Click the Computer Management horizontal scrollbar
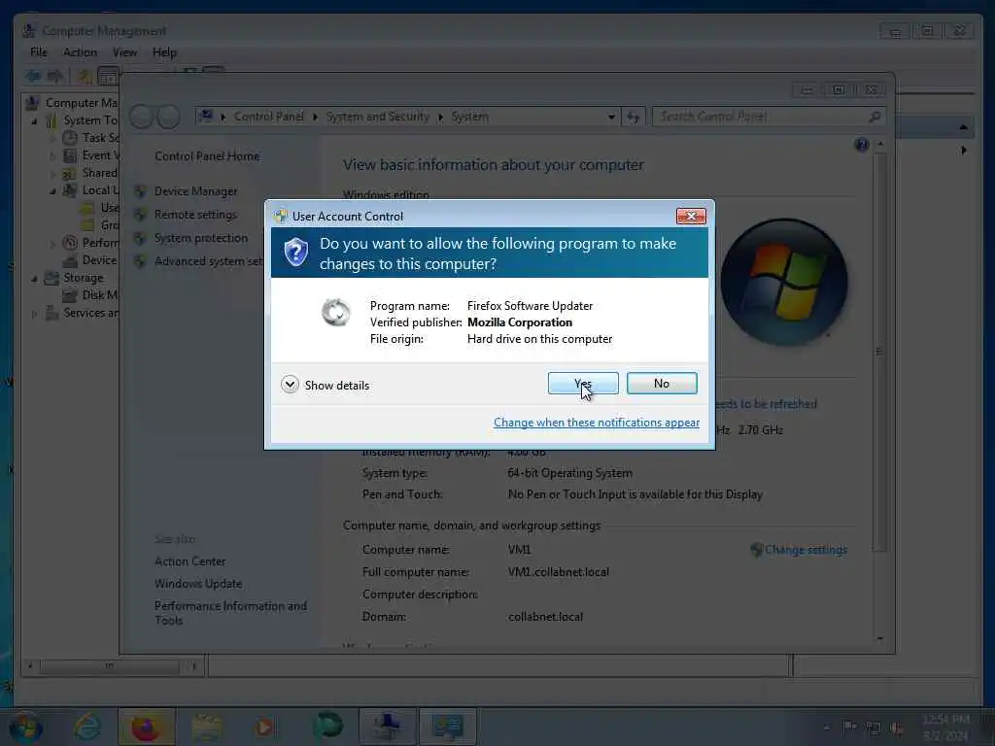The height and width of the screenshot is (746, 995). (x=111, y=666)
